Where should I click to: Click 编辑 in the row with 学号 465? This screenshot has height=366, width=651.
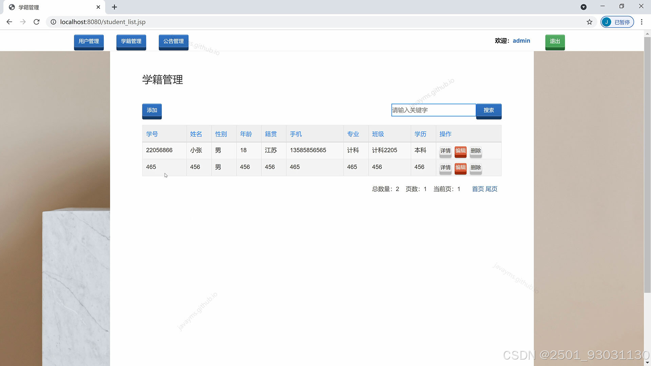click(460, 168)
